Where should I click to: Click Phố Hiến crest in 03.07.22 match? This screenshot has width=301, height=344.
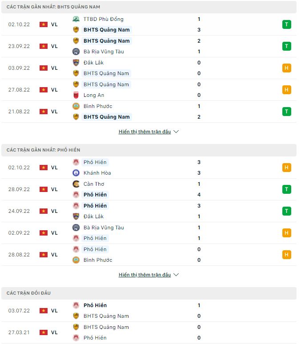(76, 305)
